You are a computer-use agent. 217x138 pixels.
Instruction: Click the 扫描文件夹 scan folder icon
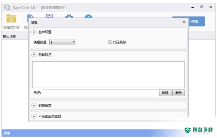[11, 19]
